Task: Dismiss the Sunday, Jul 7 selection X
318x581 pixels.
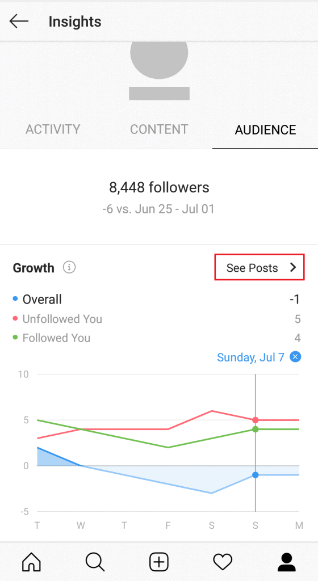Action: tap(295, 357)
